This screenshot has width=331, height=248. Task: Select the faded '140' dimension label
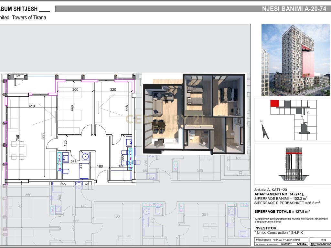coord(83,206)
